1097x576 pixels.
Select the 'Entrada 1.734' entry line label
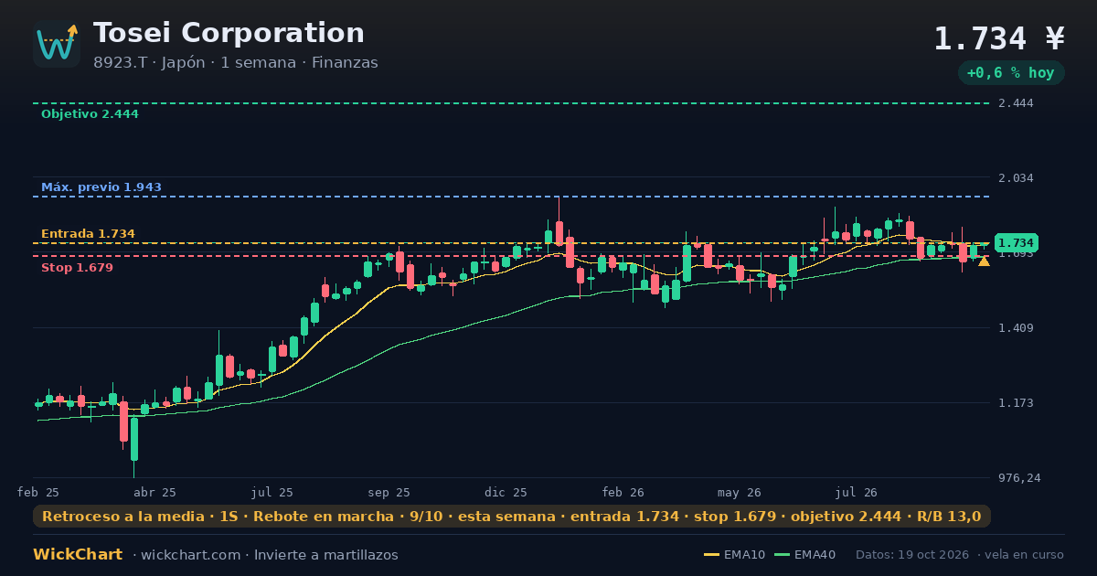[x=88, y=234]
